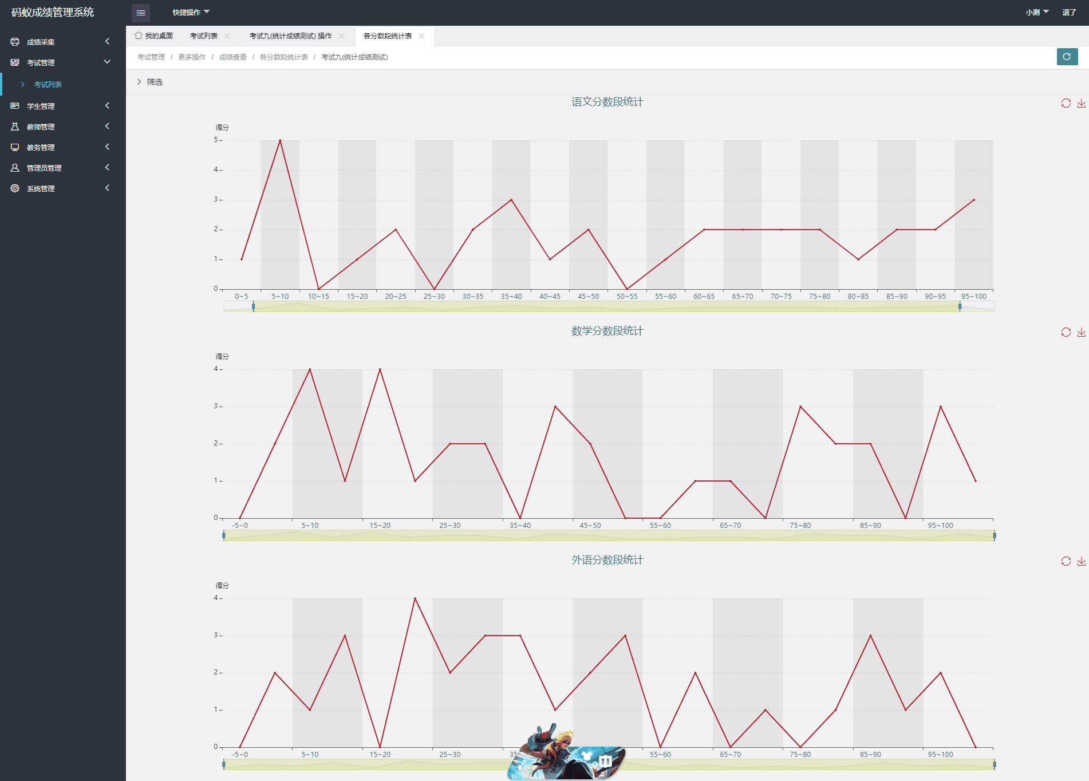Click the 成绩采集 sidebar icon
Screen dimensions: 1089x781
[x=15, y=42]
